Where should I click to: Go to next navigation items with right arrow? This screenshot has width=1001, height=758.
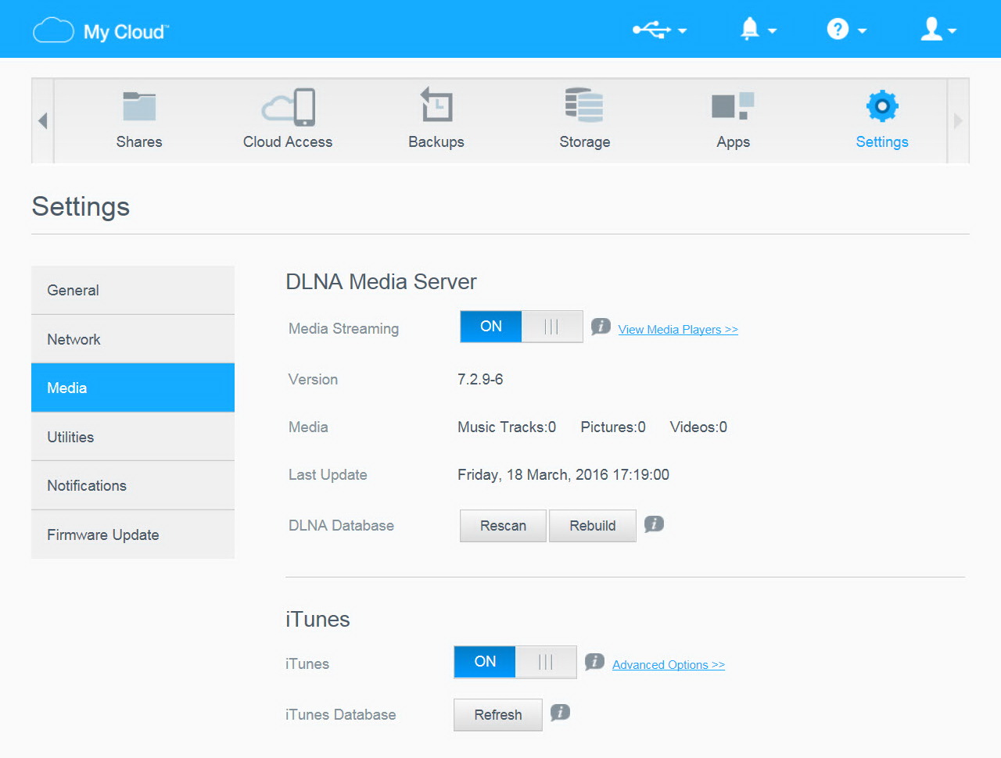click(x=958, y=120)
